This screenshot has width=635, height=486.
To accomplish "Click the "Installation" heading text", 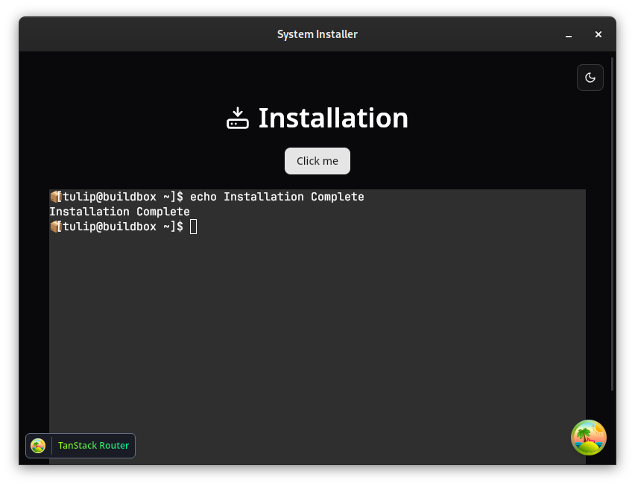I will (x=333, y=118).
